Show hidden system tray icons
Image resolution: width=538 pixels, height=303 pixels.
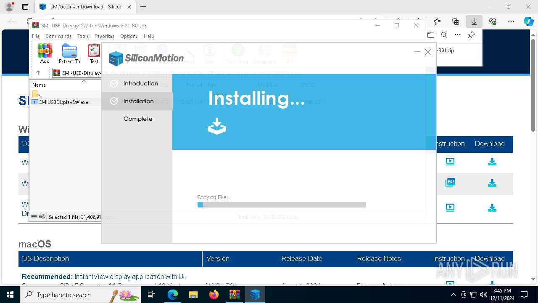click(453, 295)
